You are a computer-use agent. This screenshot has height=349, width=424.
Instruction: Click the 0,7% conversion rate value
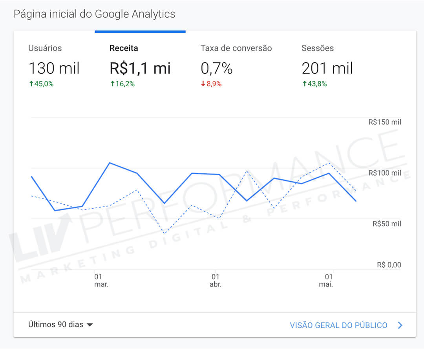pyautogui.click(x=216, y=68)
